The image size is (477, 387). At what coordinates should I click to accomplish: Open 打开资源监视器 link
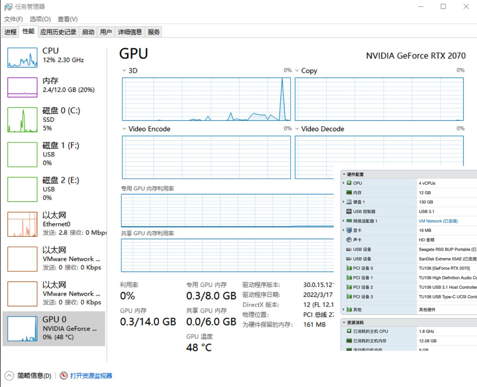coord(91,376)
